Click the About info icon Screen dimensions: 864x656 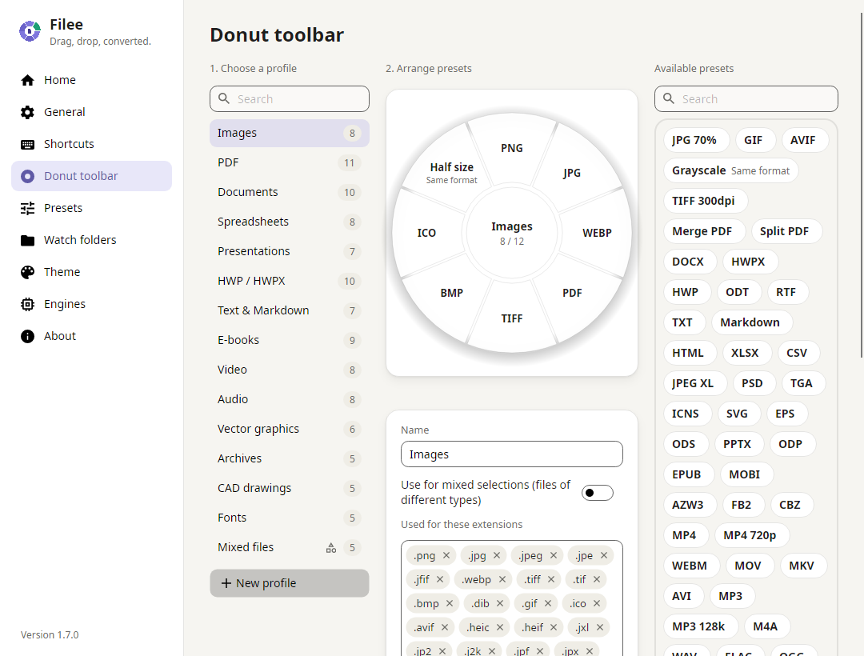coord(27,336)
